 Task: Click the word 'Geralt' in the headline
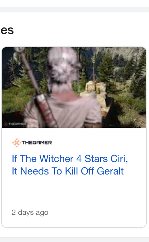[x=110, y=171]
